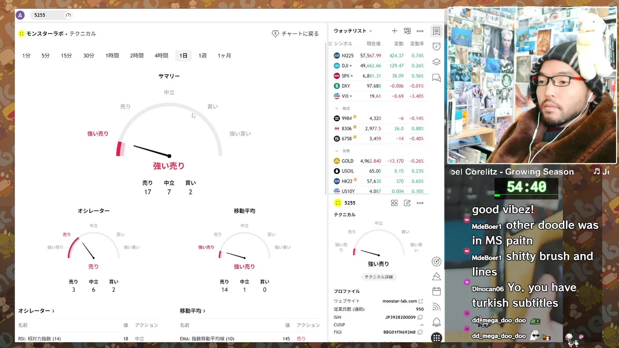Click the EMA: 指数移動平均線 (10) row
Viewport: 619px width, 348px height.
tap(250, 339)
